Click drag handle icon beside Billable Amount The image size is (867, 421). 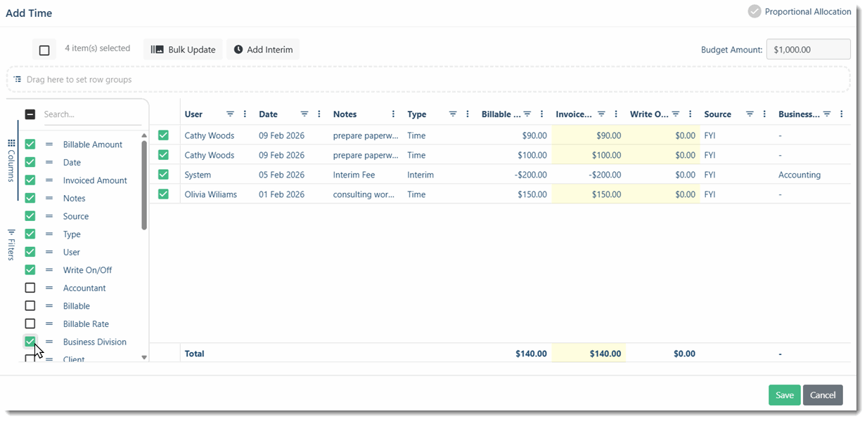click(x=49, y=145)
